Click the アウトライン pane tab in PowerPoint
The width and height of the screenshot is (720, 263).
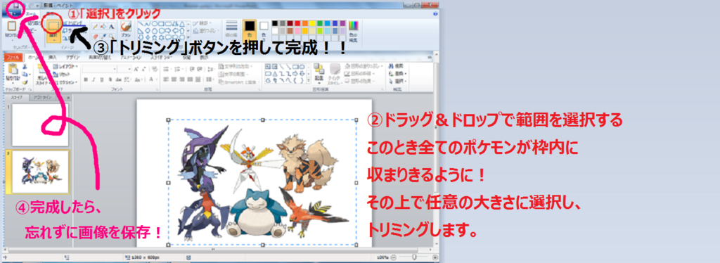pos(43,98)
